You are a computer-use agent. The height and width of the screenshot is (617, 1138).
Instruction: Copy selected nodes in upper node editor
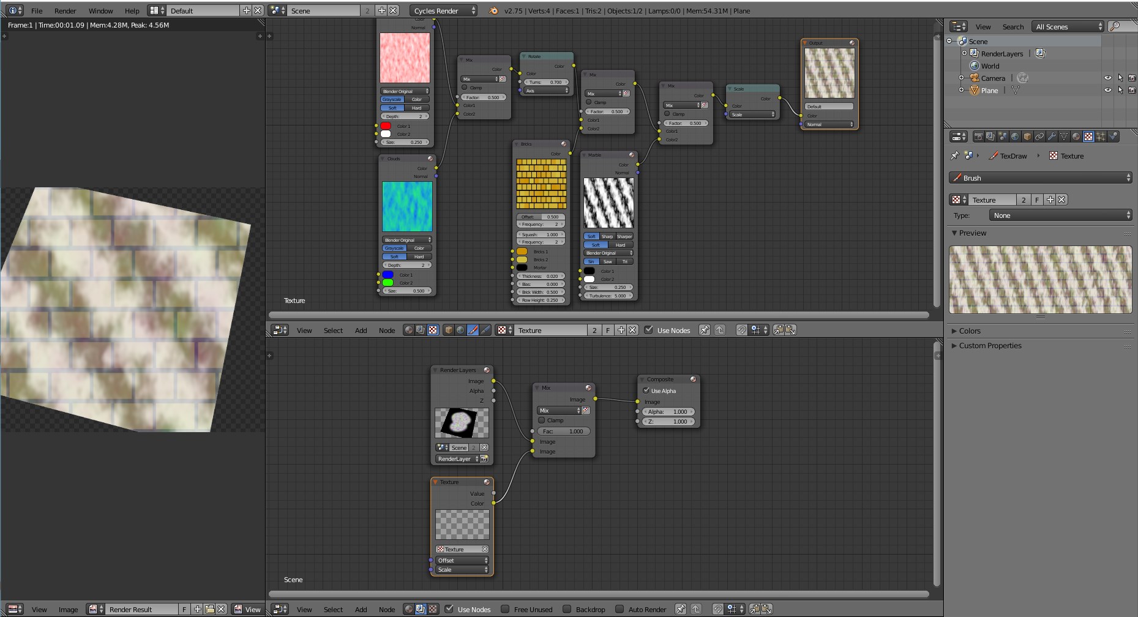tap(779, 330)
